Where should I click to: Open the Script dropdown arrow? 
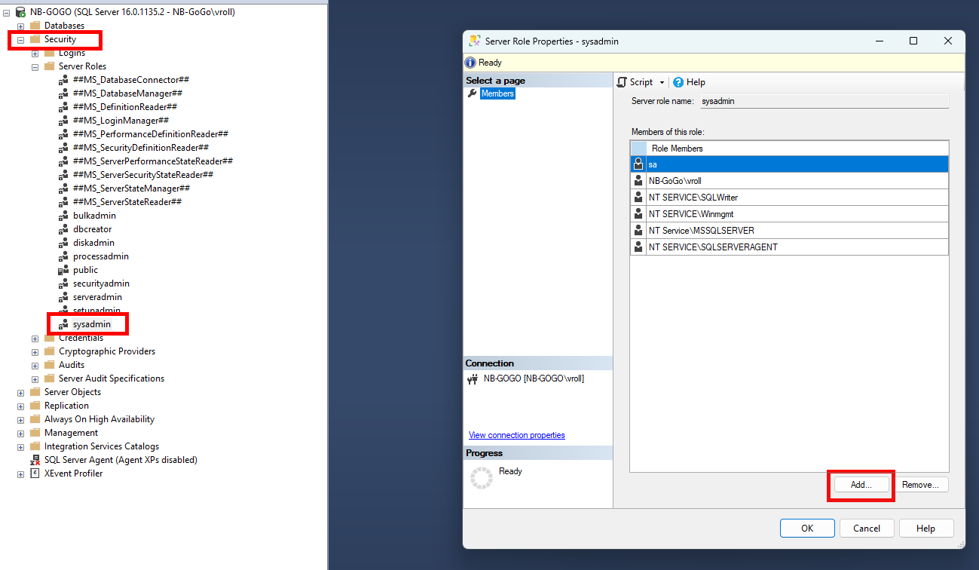pyautogui.click(x=662, y=82)
